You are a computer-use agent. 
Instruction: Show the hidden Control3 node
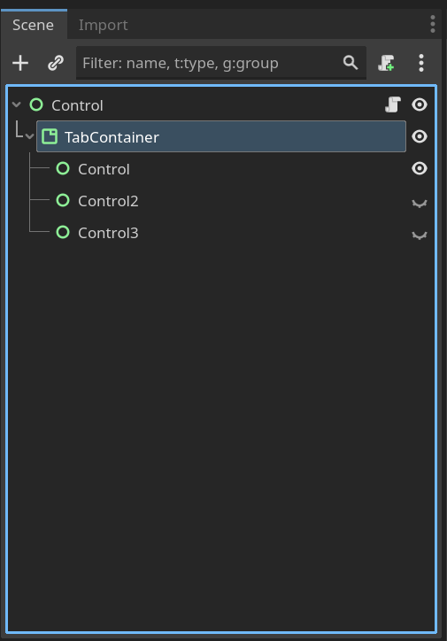point(420,235)
